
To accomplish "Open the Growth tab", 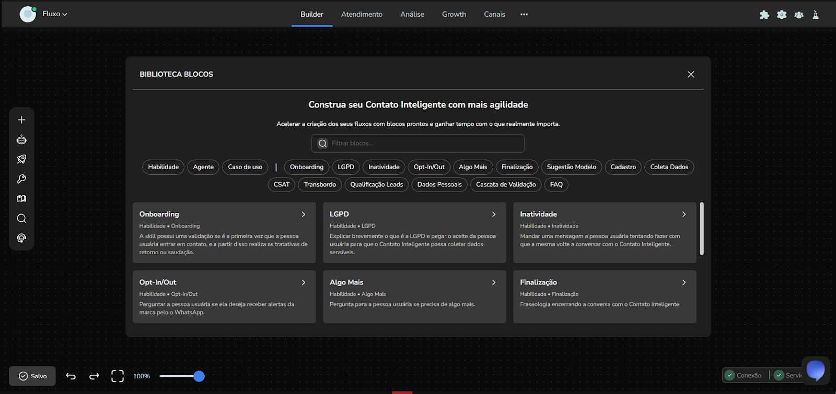I will 454,14.
